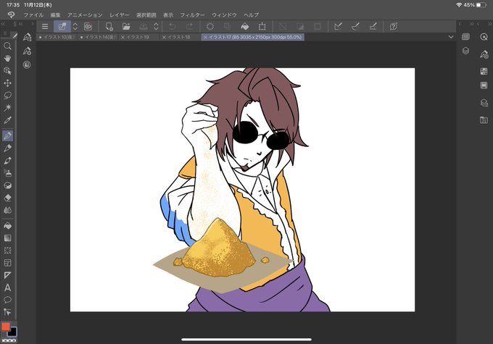Open the hamburger menu in command bar
This screenshot has width=493, height=344.
[45, 26]
